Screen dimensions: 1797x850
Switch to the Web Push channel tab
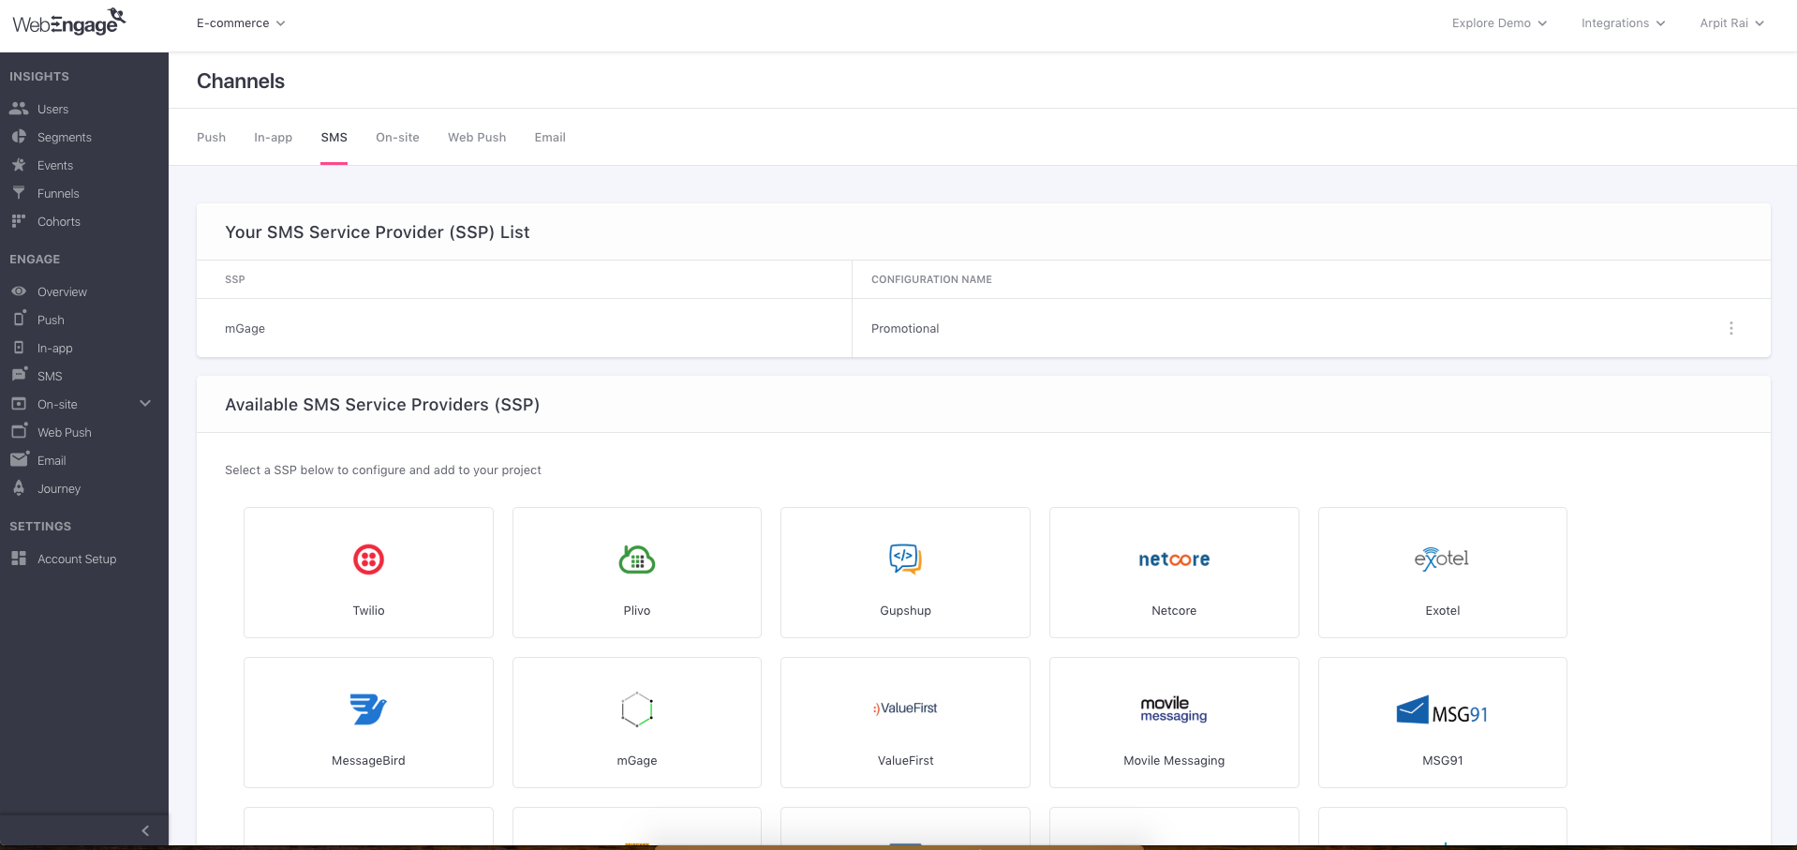click(x=477, y=138)
